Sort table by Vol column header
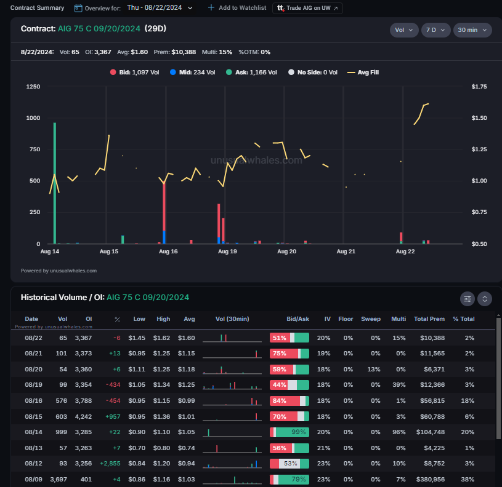The height and width of the screenshot is (487, 502). pos(62,319)
